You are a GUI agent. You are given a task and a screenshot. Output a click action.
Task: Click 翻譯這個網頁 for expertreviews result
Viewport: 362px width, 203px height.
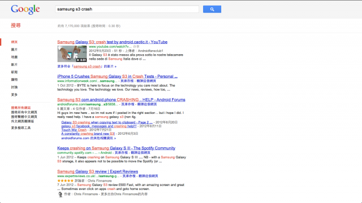(x=148, y=176)
